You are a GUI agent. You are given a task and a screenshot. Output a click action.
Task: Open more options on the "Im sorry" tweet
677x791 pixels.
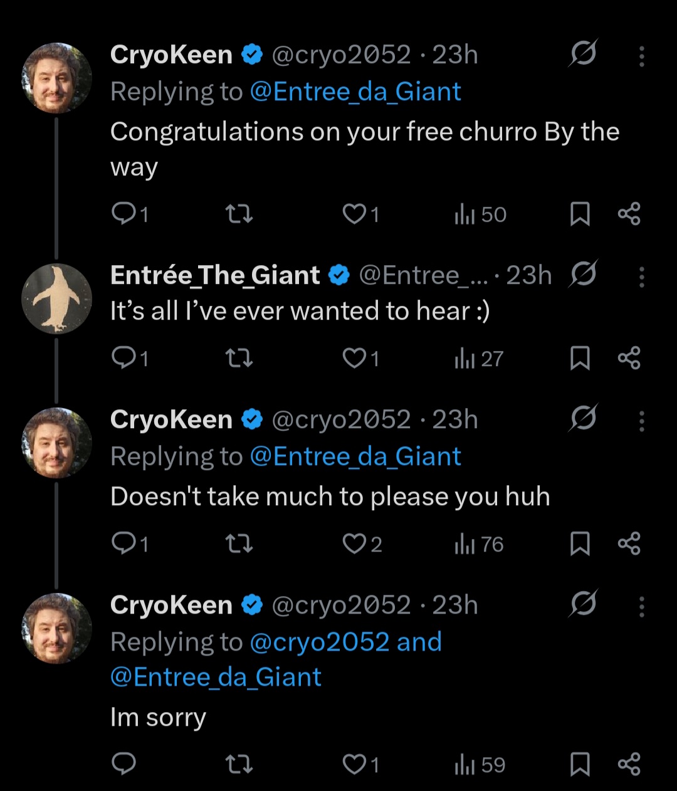(641, 606)
